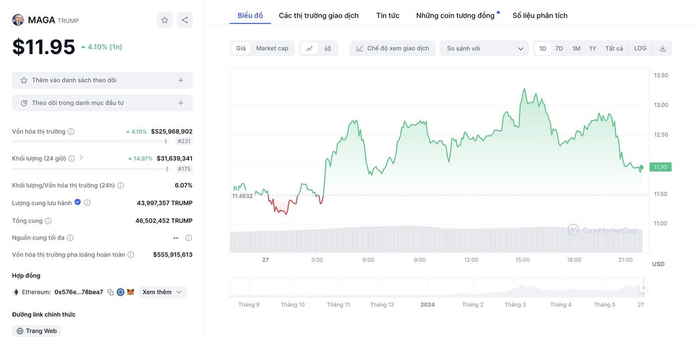Expand the Khối lượng (24 giờ) chevron arrow

82,158
